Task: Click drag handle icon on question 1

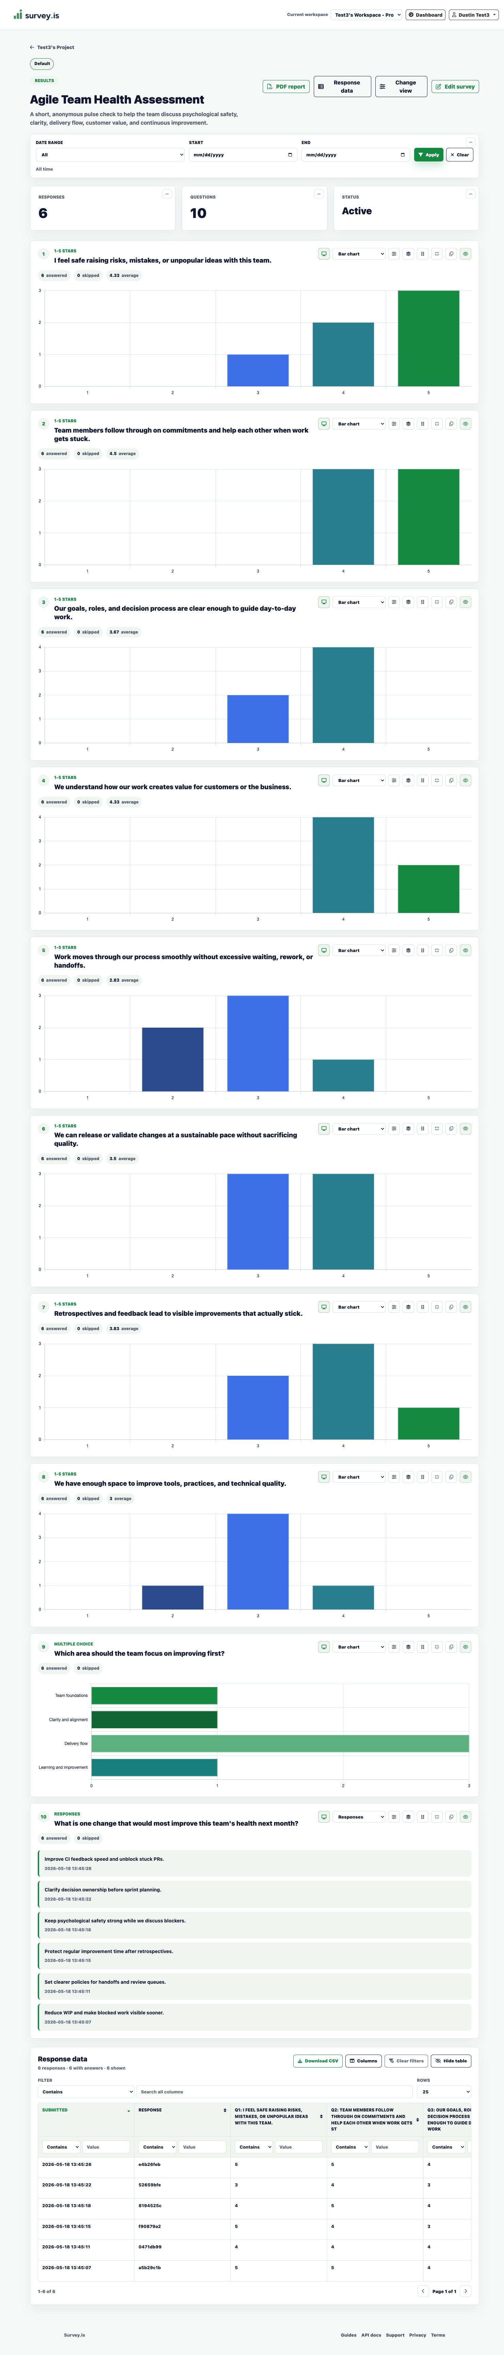Action: (x=423, y=254)
